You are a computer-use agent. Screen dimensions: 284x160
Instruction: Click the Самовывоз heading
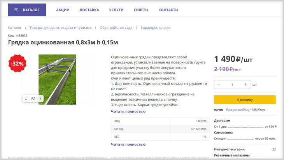(223, 133)
